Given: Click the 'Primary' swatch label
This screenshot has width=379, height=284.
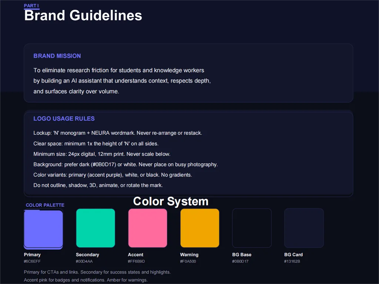Looking at the screenshot, I should 32,255.
